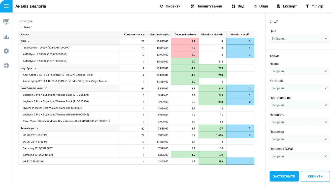This screenshot has width=334, height=187.
Task: Open the dashboard monitor icon in sidebar
Action: 6,22
